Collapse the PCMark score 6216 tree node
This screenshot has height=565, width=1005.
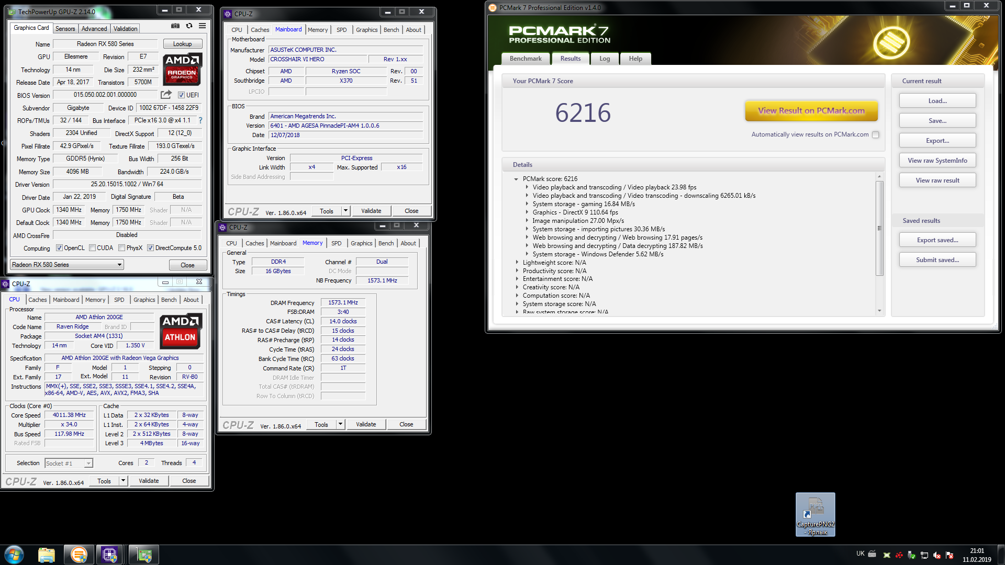pyautogui.click(x=516, y=179)
